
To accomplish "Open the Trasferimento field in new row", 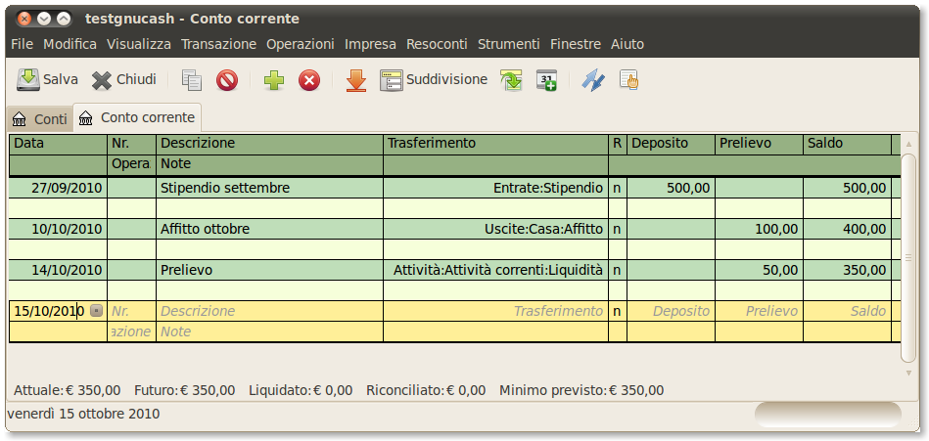I will click(x=494, y=311).
